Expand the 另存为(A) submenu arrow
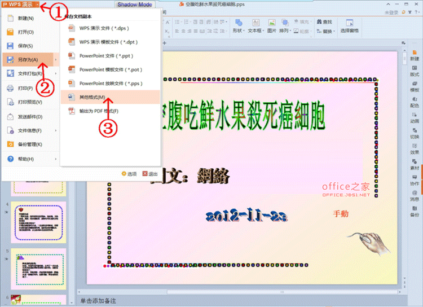423x307 pixels. pyautogui.click(x=56, y=60)
